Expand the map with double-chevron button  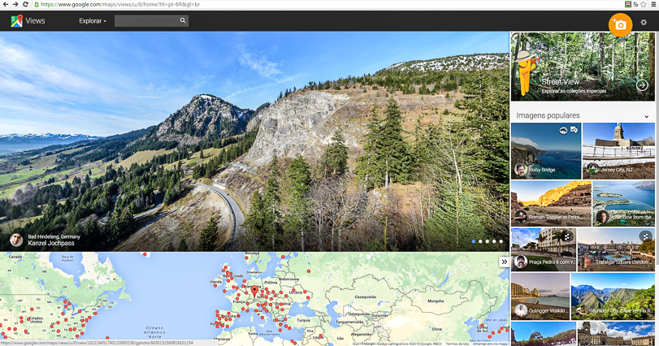click(504, 262)
